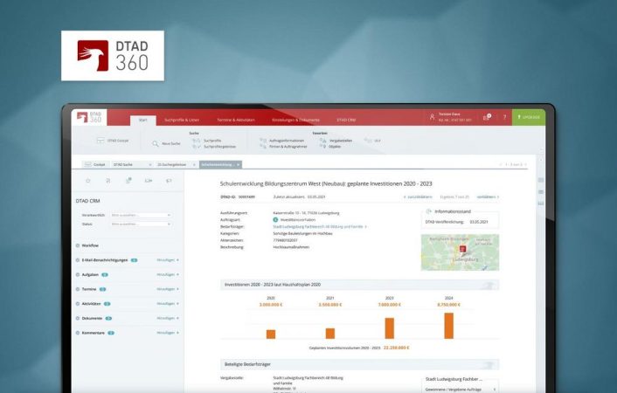
Task: Click the 2024 orange investment bar
Action: click(448, 326)
